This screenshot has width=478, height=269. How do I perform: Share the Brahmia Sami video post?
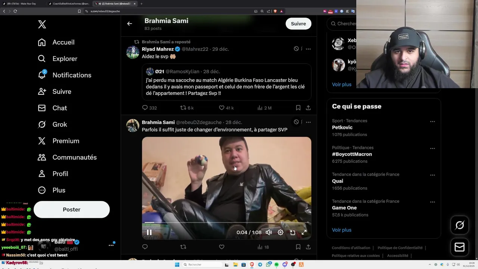(x=308, y=247)
